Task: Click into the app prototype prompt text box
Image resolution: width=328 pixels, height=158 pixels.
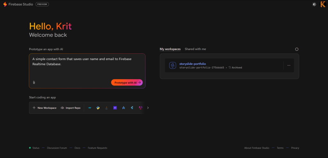Action: 87,67
